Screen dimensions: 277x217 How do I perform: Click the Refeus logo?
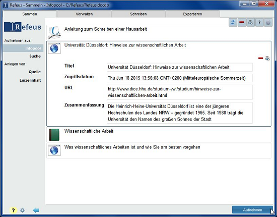click(23, 27)
